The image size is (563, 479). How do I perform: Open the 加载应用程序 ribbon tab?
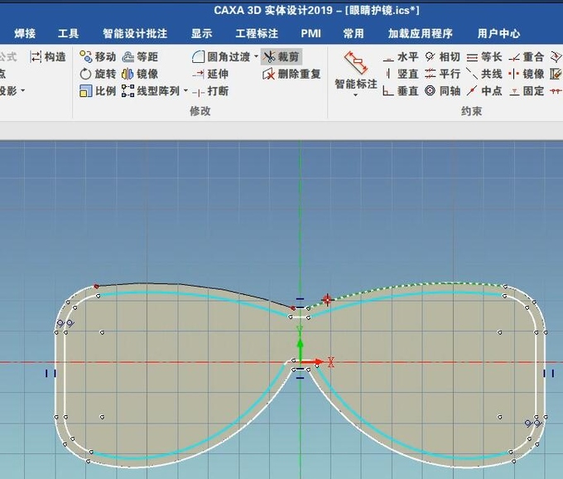420,33
